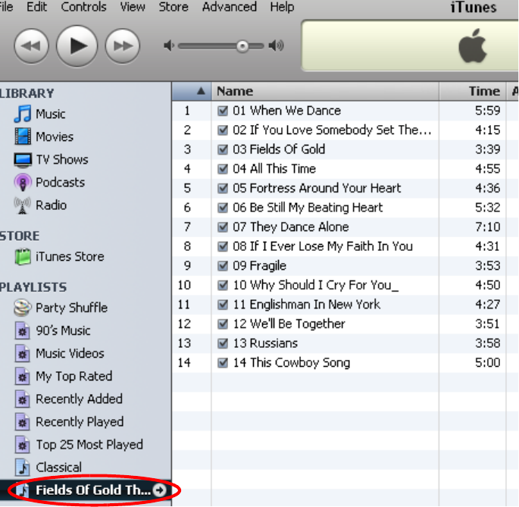Uncheck the 14 This Cowboy Song checkbox
This screenshot has height=507, width=519.
pyautogui.click(x=223, y=362)
